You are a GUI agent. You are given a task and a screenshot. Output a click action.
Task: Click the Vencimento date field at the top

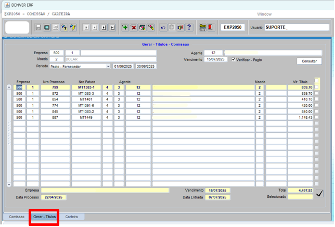click(217, 60)
